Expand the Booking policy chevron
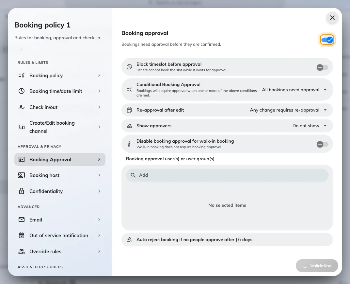350x284 pixels. (x=99, y=75)
